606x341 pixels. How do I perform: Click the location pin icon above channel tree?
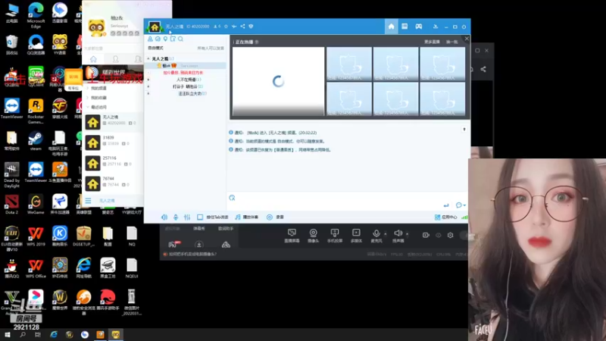point(165,39)
